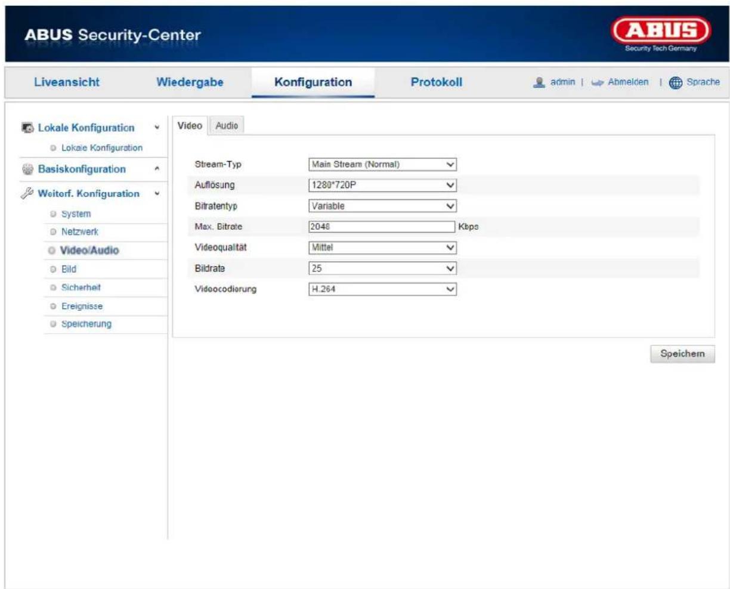The height and width of the screenshot is (589, 730).
Task: Click the Abmelden logout link
Action: click(628, 82)
